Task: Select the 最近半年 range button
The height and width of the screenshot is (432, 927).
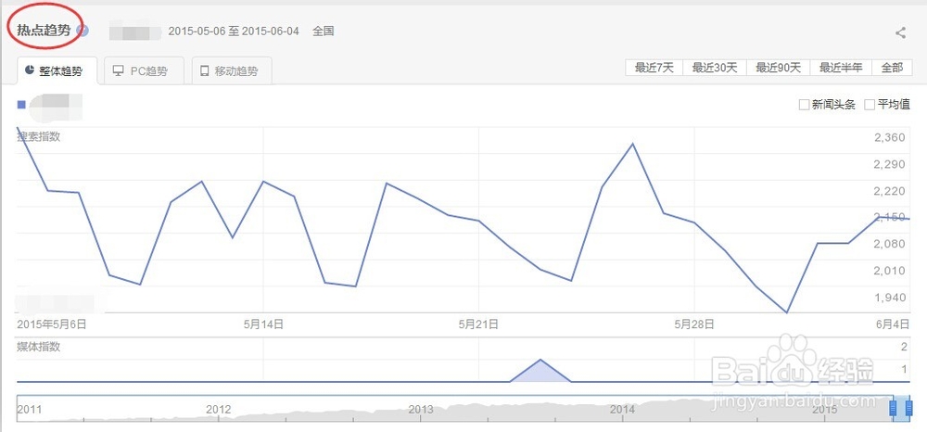Action: [x=841, y=68]
